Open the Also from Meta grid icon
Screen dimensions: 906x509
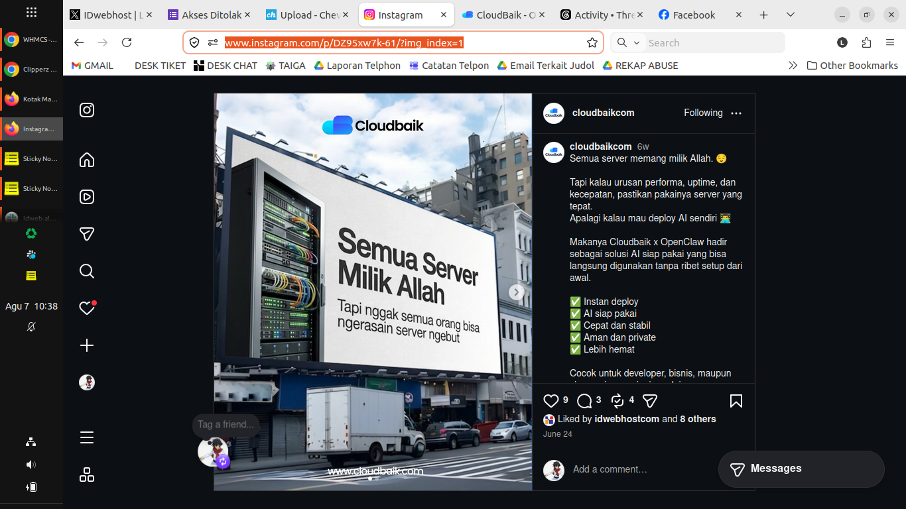(x=87, y=475)
